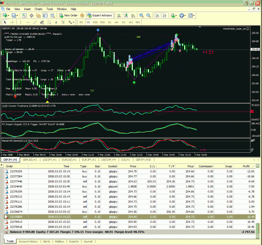The width and height of the screenshot is (262, 245).
Task: Switch to the DJI,H1 chart tab
Action: [125, 160]
